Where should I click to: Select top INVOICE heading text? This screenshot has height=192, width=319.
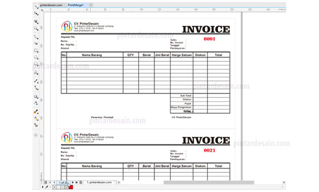[206, 29]
